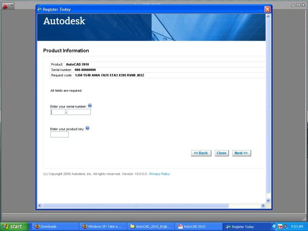Click the horizontal scrollbar right arrow
The image size is (308, 231).
(x=263, y=206)
